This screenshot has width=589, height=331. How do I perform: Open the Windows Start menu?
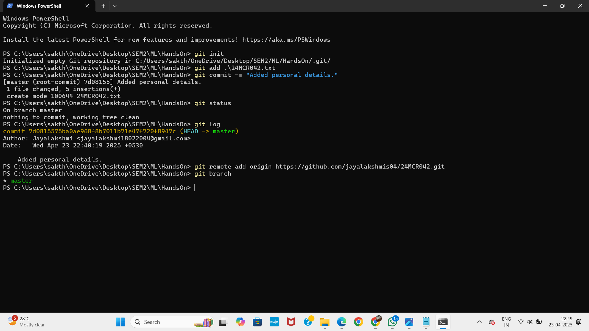pyautogui.click(x=120, y=322)
